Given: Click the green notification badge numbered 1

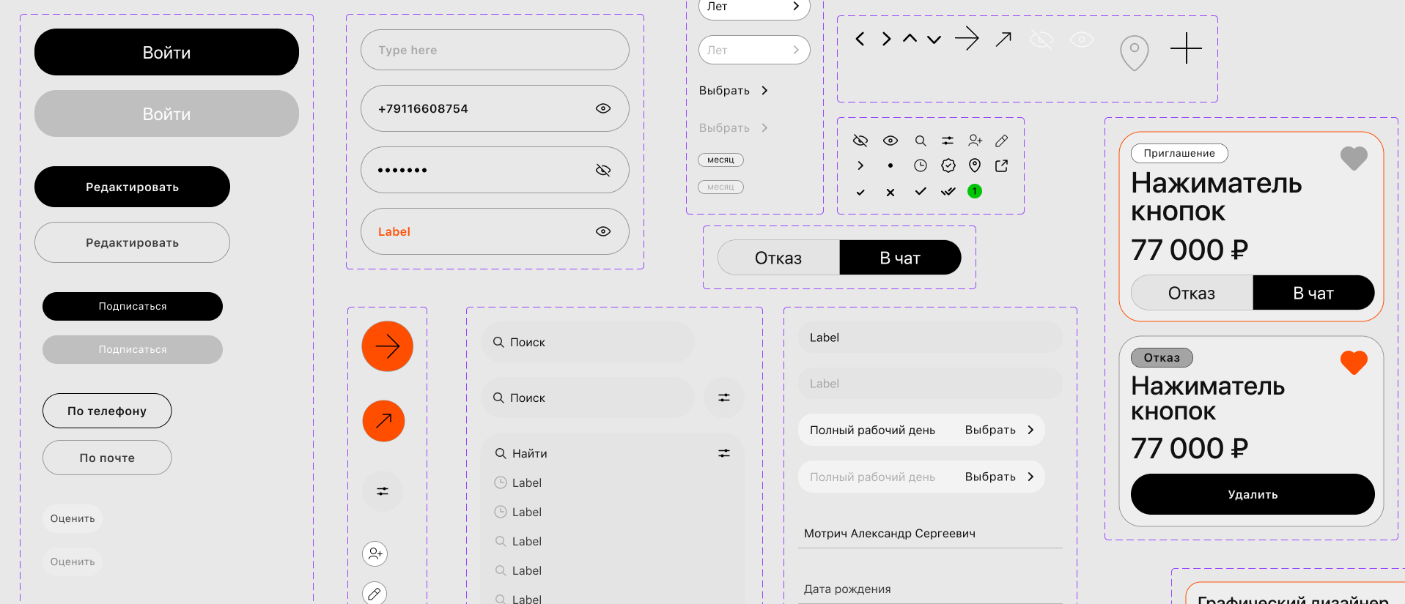Looking at the screenshot, I should [x=975, y=191].
